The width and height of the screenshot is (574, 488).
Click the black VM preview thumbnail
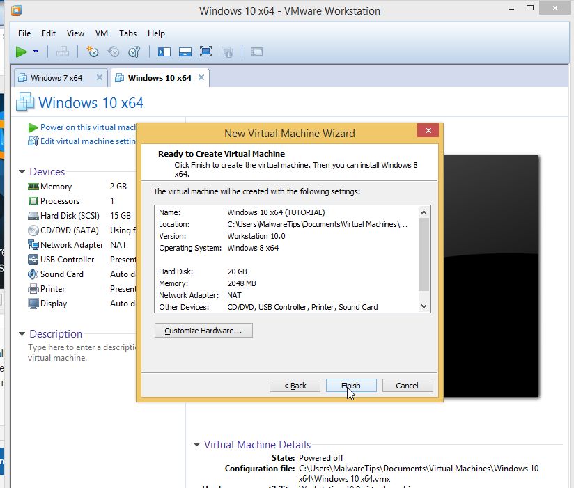tap(491, 276)
